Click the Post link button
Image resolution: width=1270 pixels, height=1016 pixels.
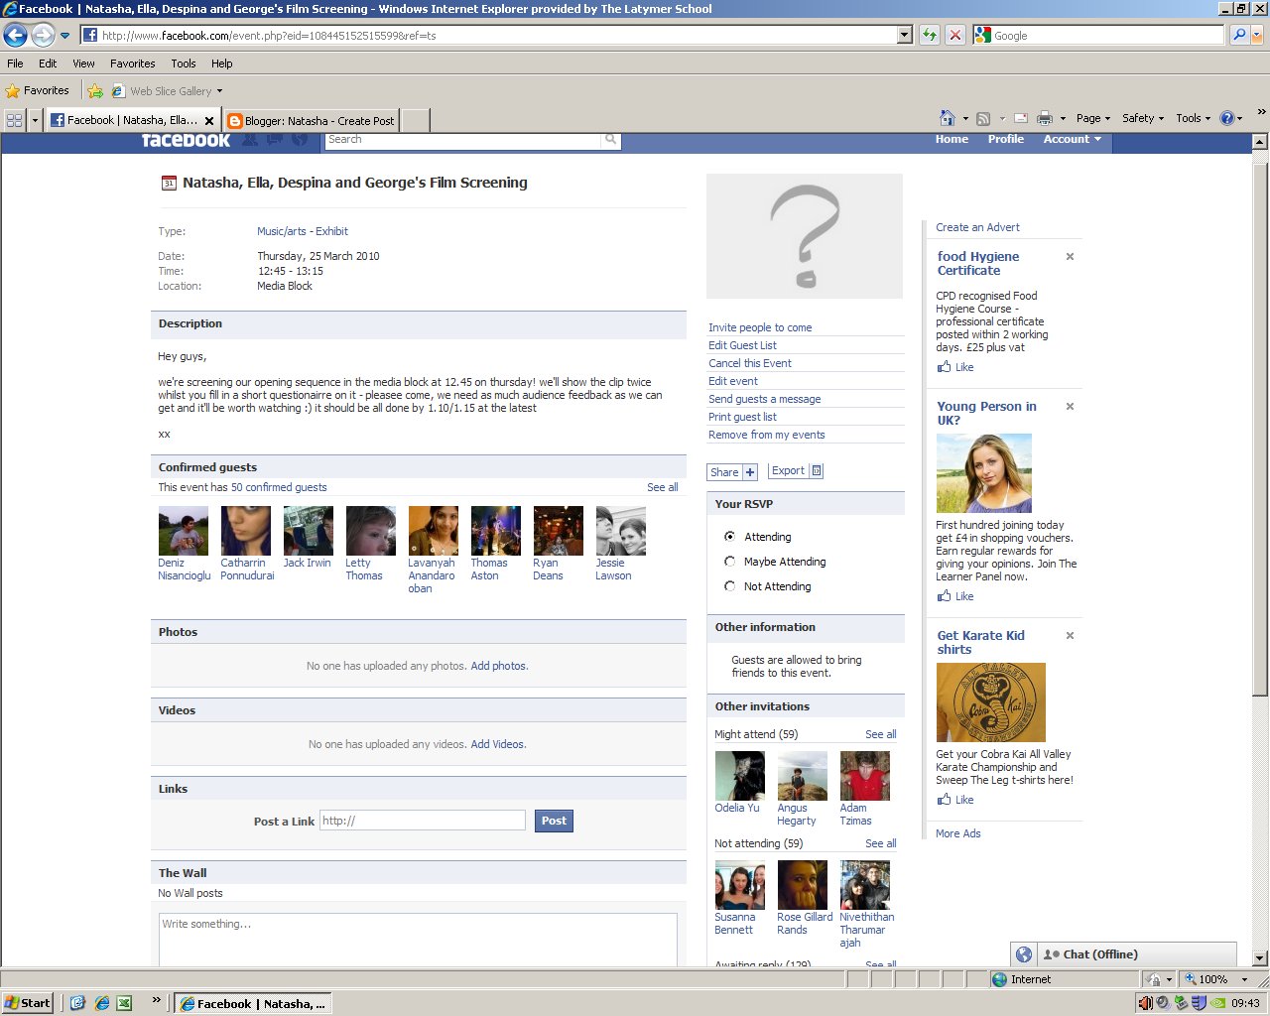554,821
